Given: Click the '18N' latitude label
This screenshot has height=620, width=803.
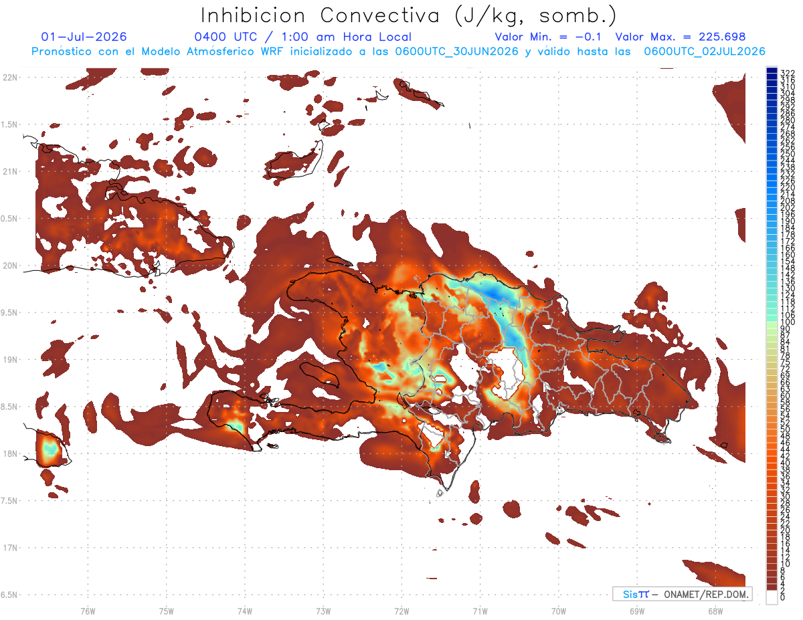Looking at the screenshot, I should point(10,453).
